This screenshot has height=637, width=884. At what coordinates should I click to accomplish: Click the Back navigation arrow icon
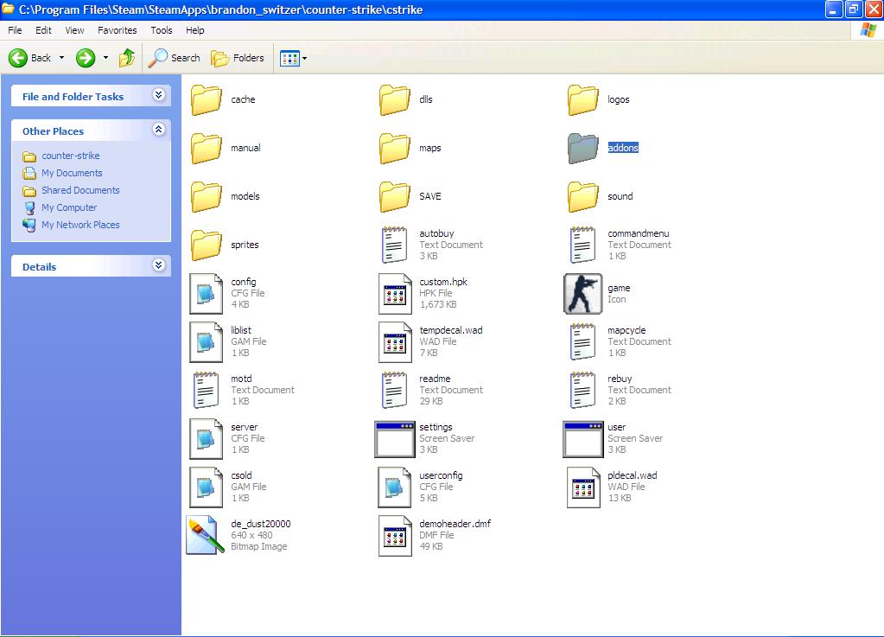click(x=19, y=58)
